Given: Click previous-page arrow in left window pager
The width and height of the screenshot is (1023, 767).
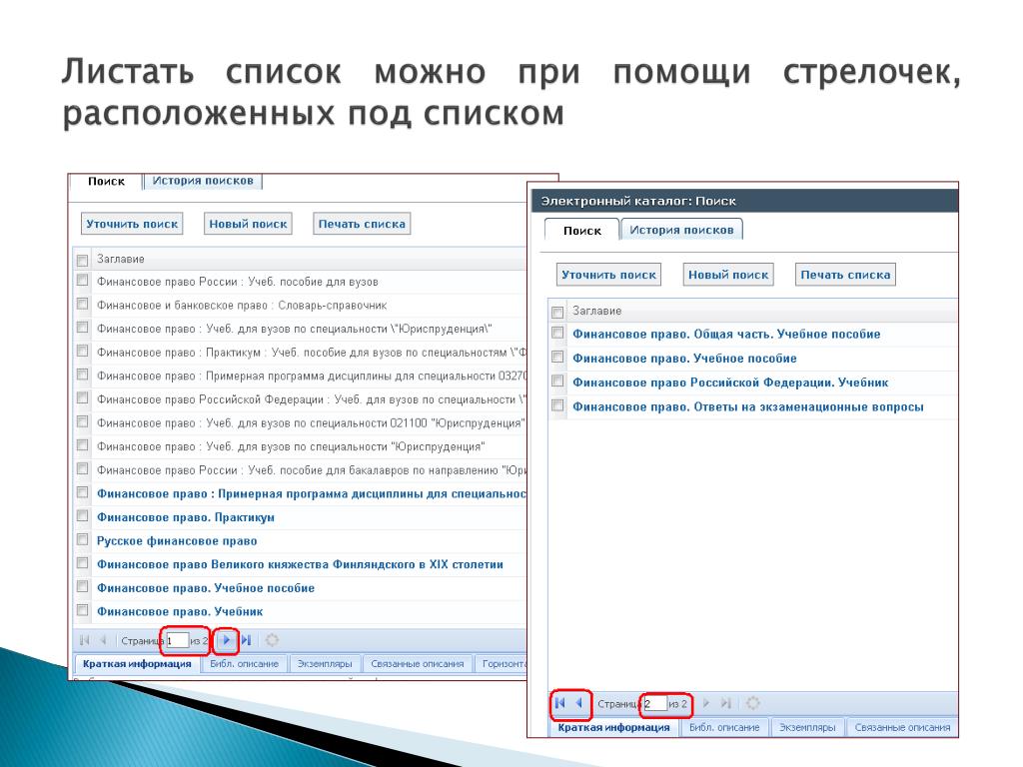Looking at the screenshot, I should point(103,640).
